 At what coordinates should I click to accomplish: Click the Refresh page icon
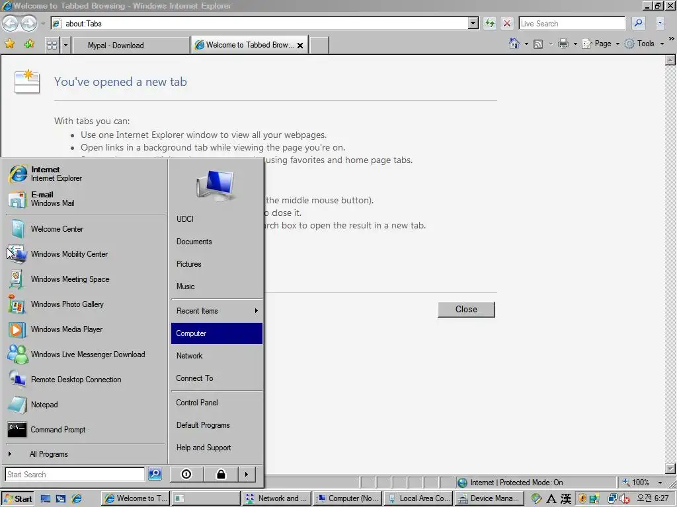tap(489, 23)
